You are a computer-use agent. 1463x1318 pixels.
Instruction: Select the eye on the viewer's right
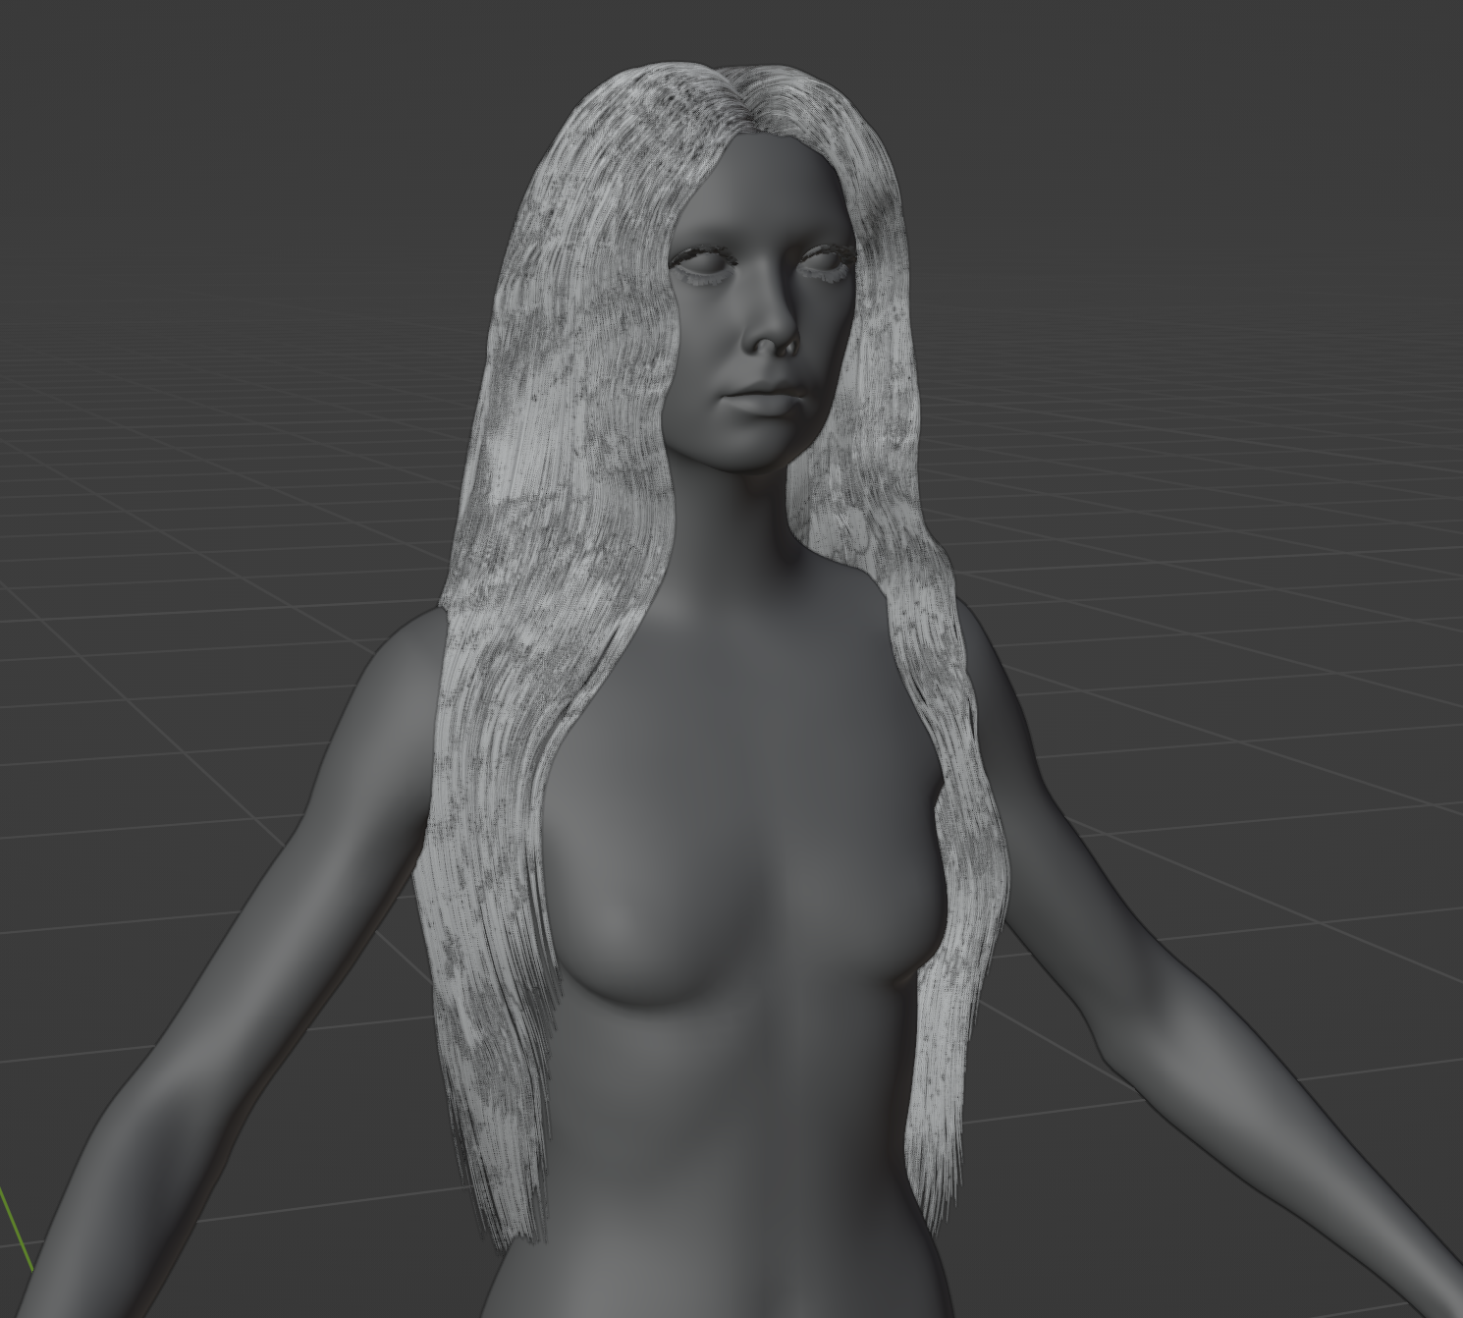pos(827,263)
